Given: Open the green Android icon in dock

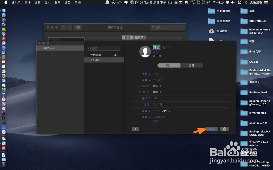Looking at the screenshot, I should click(4, 29).
